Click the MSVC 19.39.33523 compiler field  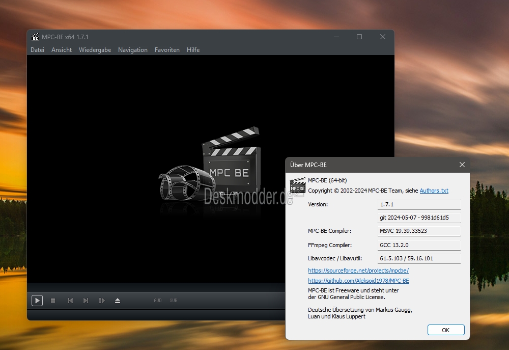pyautogui.click(x=419, y=231)
